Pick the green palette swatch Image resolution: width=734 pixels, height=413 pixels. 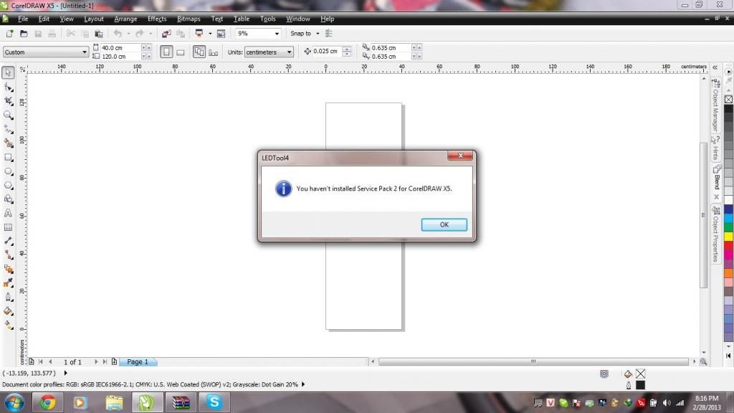coord(728,227)
